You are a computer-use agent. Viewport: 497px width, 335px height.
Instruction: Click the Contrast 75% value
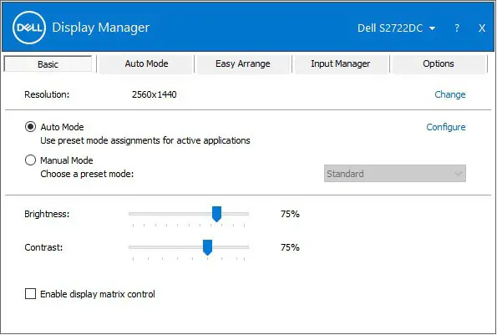pyautogui.click(x=290, y=247)
